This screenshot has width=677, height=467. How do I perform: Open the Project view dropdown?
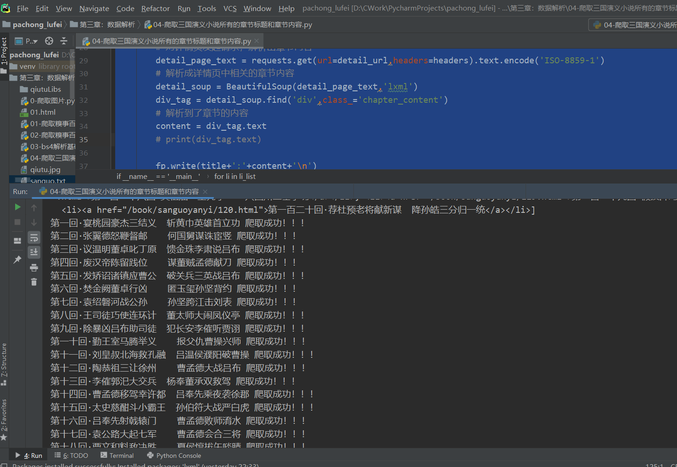point(26,41)
